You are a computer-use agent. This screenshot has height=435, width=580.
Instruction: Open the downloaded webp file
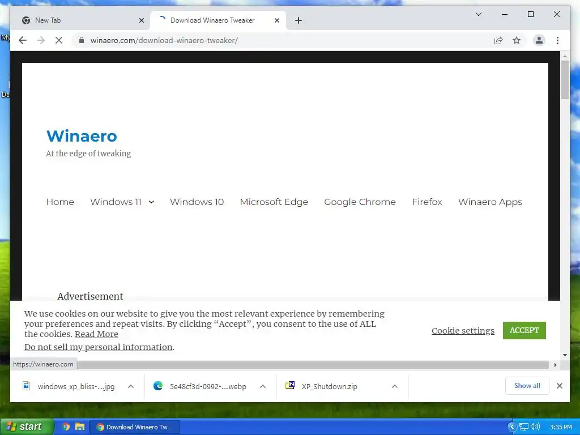[x=200, y=386]
